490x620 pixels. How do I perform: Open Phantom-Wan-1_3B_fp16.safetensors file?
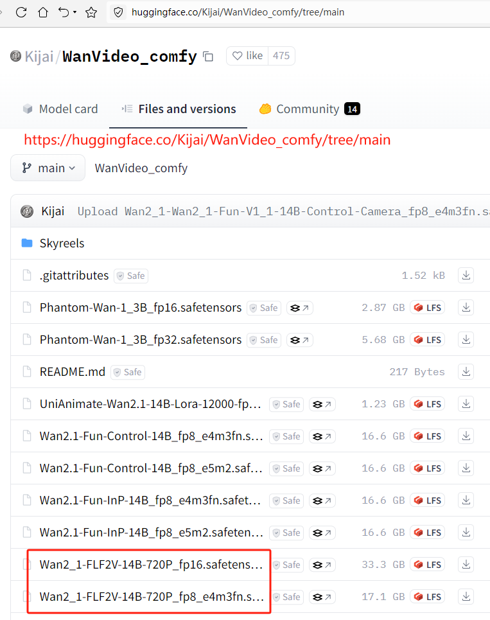pos(140,308)
